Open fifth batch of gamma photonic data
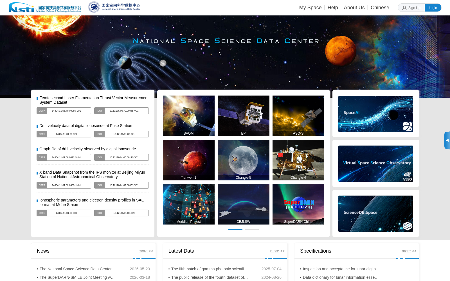This screenshot has height=281, width=450. point(210,269)
